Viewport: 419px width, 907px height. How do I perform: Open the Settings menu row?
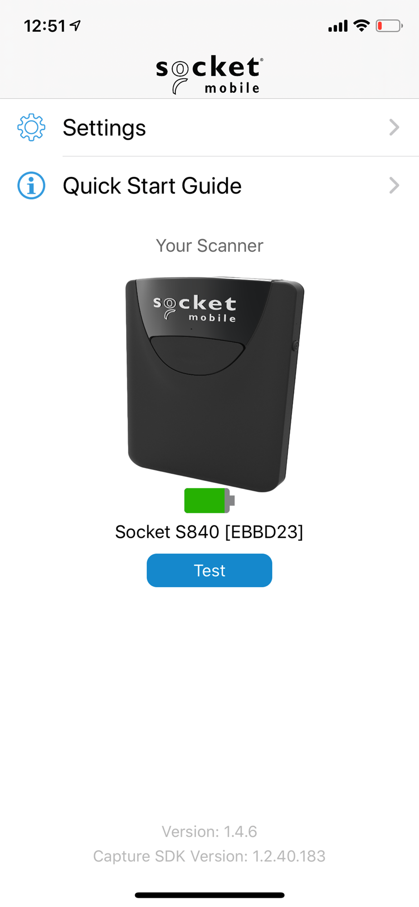tap(209, 127)
